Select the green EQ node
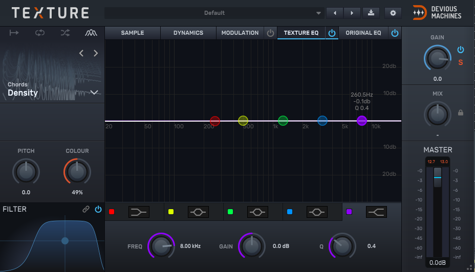475x272 pixels. point(283,121)
